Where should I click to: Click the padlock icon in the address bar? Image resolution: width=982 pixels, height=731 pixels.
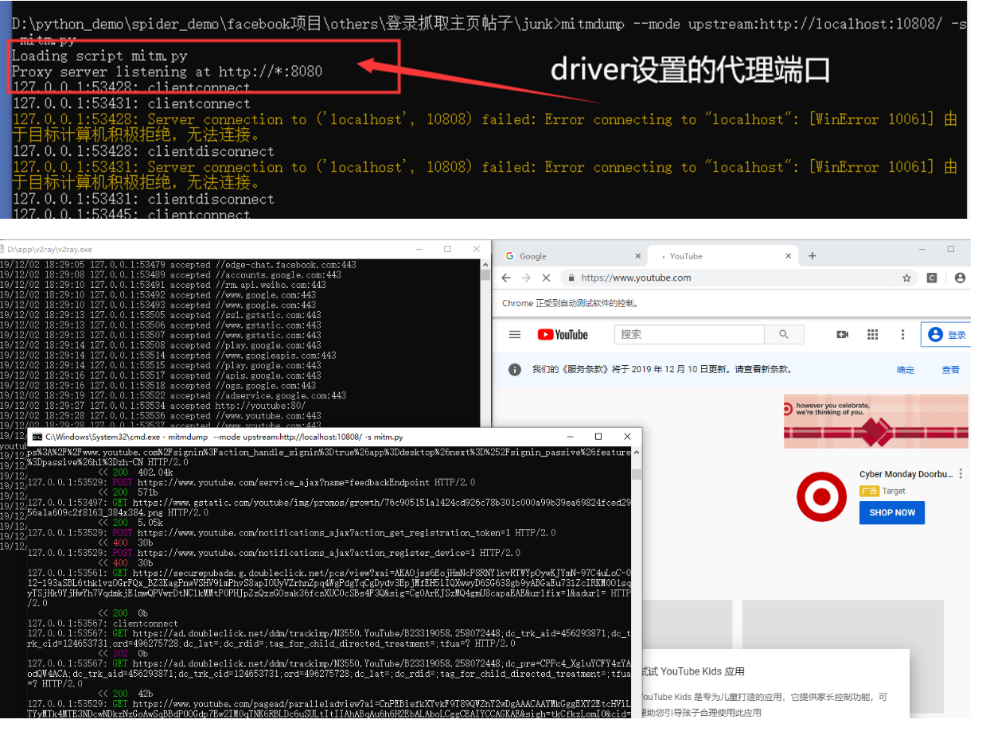tap(571, 277)
